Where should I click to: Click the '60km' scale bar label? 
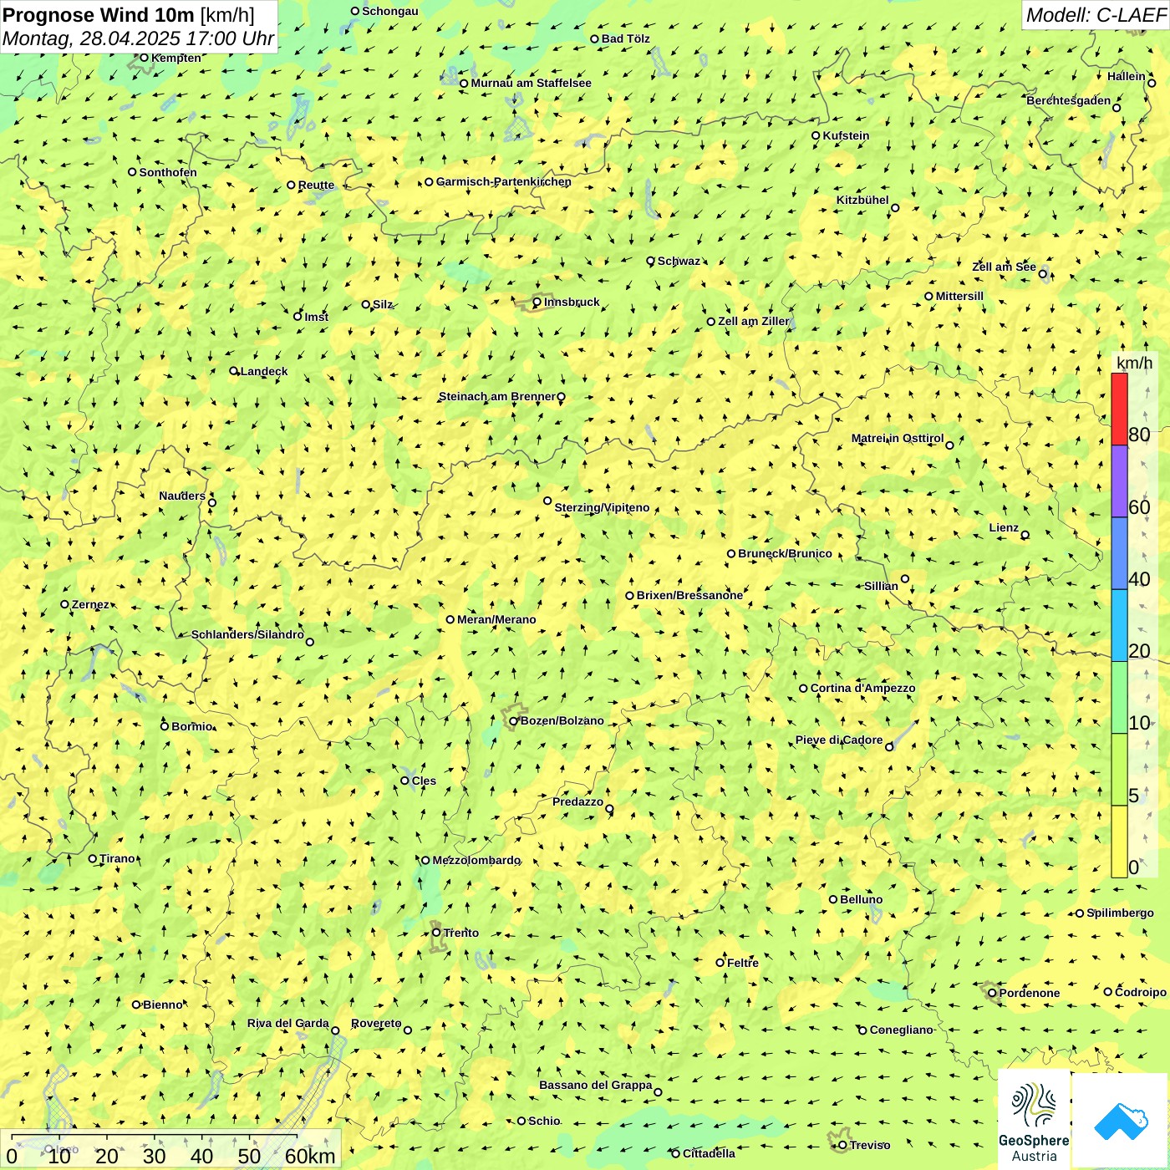310,1157
